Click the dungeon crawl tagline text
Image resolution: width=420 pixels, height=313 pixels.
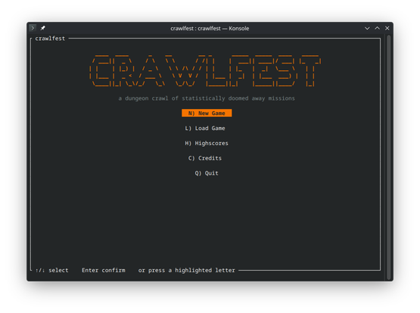[x=207, y=98]
